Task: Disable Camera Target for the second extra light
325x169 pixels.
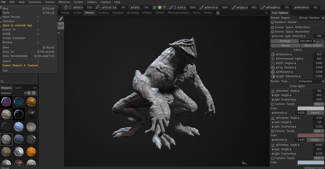Action: tap(273, 131)
